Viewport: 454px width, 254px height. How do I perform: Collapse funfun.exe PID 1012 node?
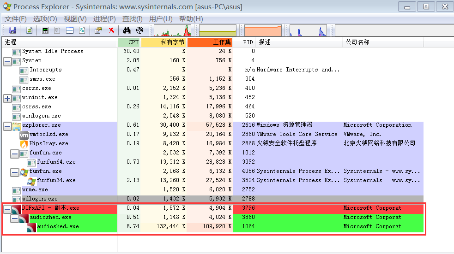(x=14, y=154)
